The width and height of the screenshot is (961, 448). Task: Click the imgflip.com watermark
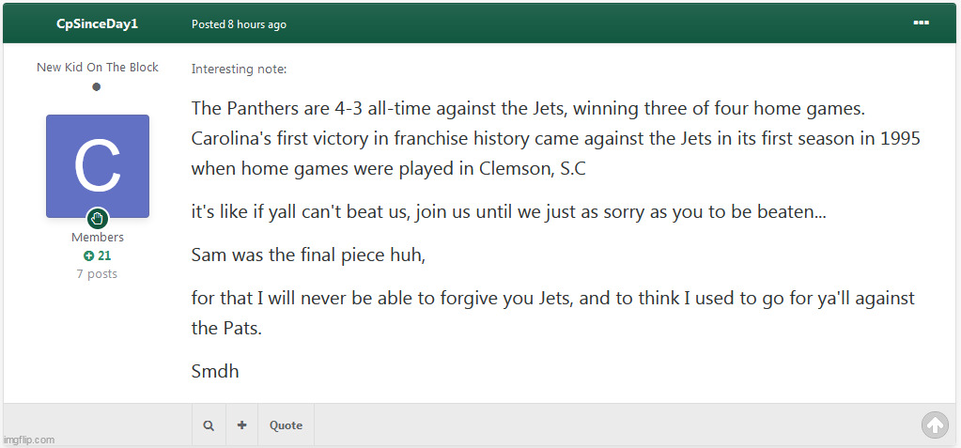29,440
